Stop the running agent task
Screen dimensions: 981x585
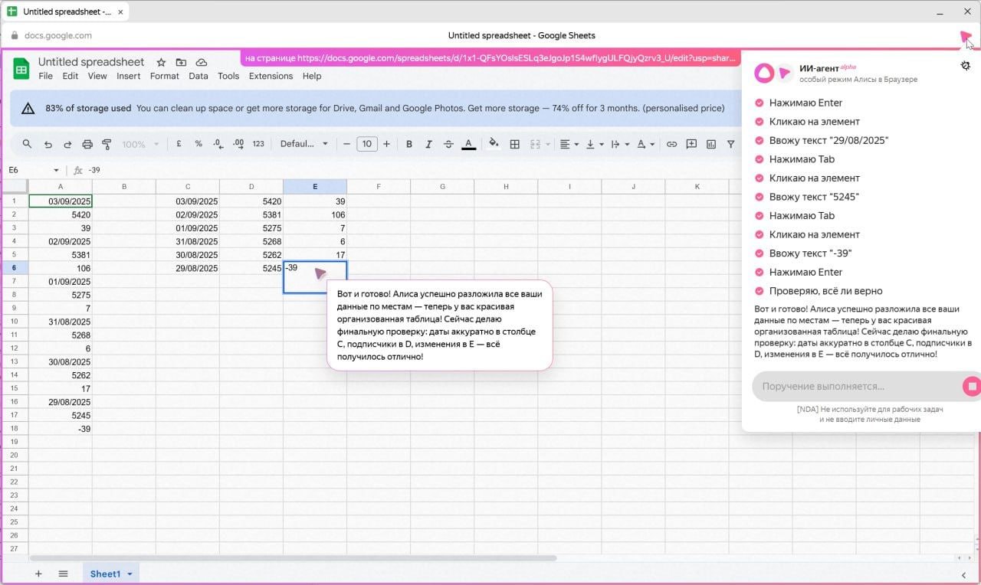[972, 387]
